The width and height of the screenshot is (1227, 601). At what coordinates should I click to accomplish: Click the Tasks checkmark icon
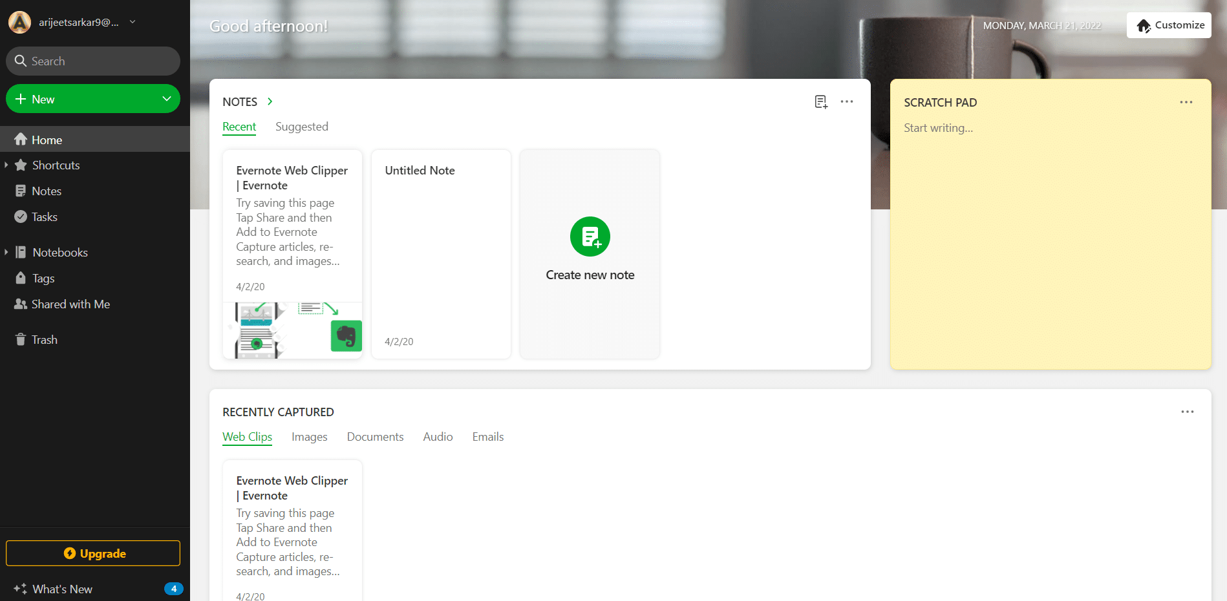(21, 216)
